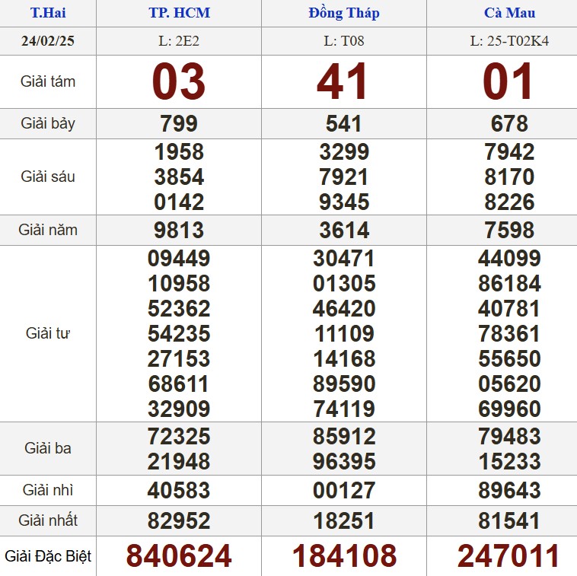577x576 pixels.
Task: Open the Đồng Tháp province link
Action: [x=344, y=13]
